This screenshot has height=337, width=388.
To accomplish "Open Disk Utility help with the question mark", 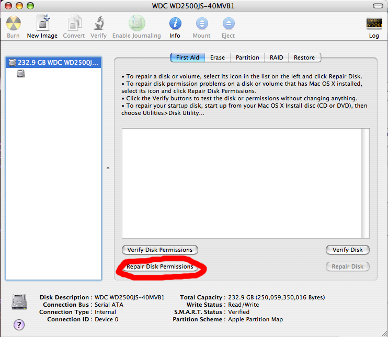I will (x=19, y=324).
